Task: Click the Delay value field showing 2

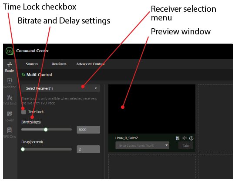Action: pyautogui.click(x=88, y=149)
